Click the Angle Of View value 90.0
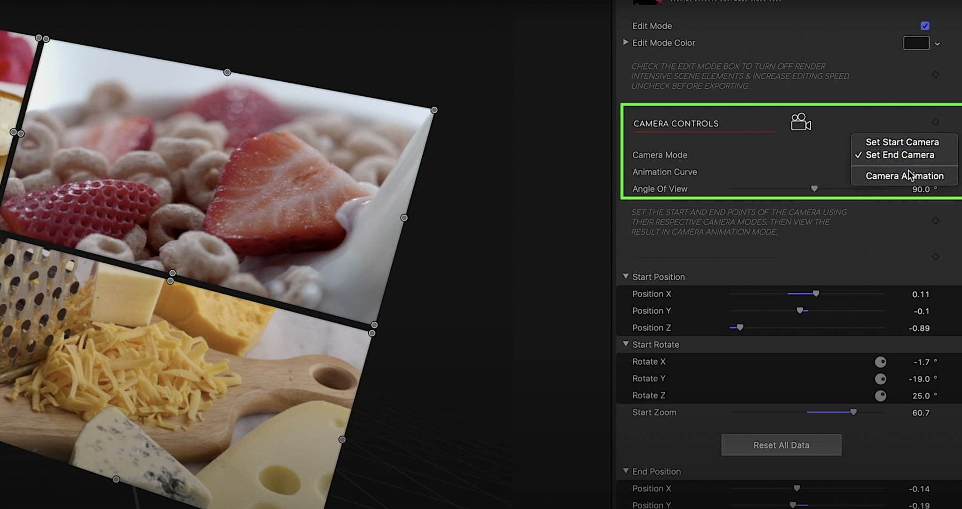Screen dimensions: 962x509 click(x=921, y=189)
